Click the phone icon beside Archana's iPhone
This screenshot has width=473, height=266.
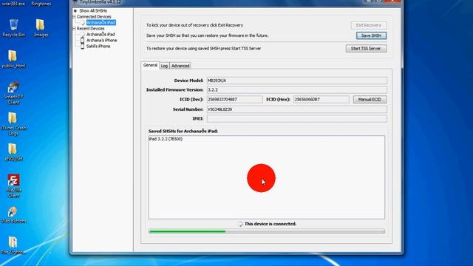click(x=82, y=40)
